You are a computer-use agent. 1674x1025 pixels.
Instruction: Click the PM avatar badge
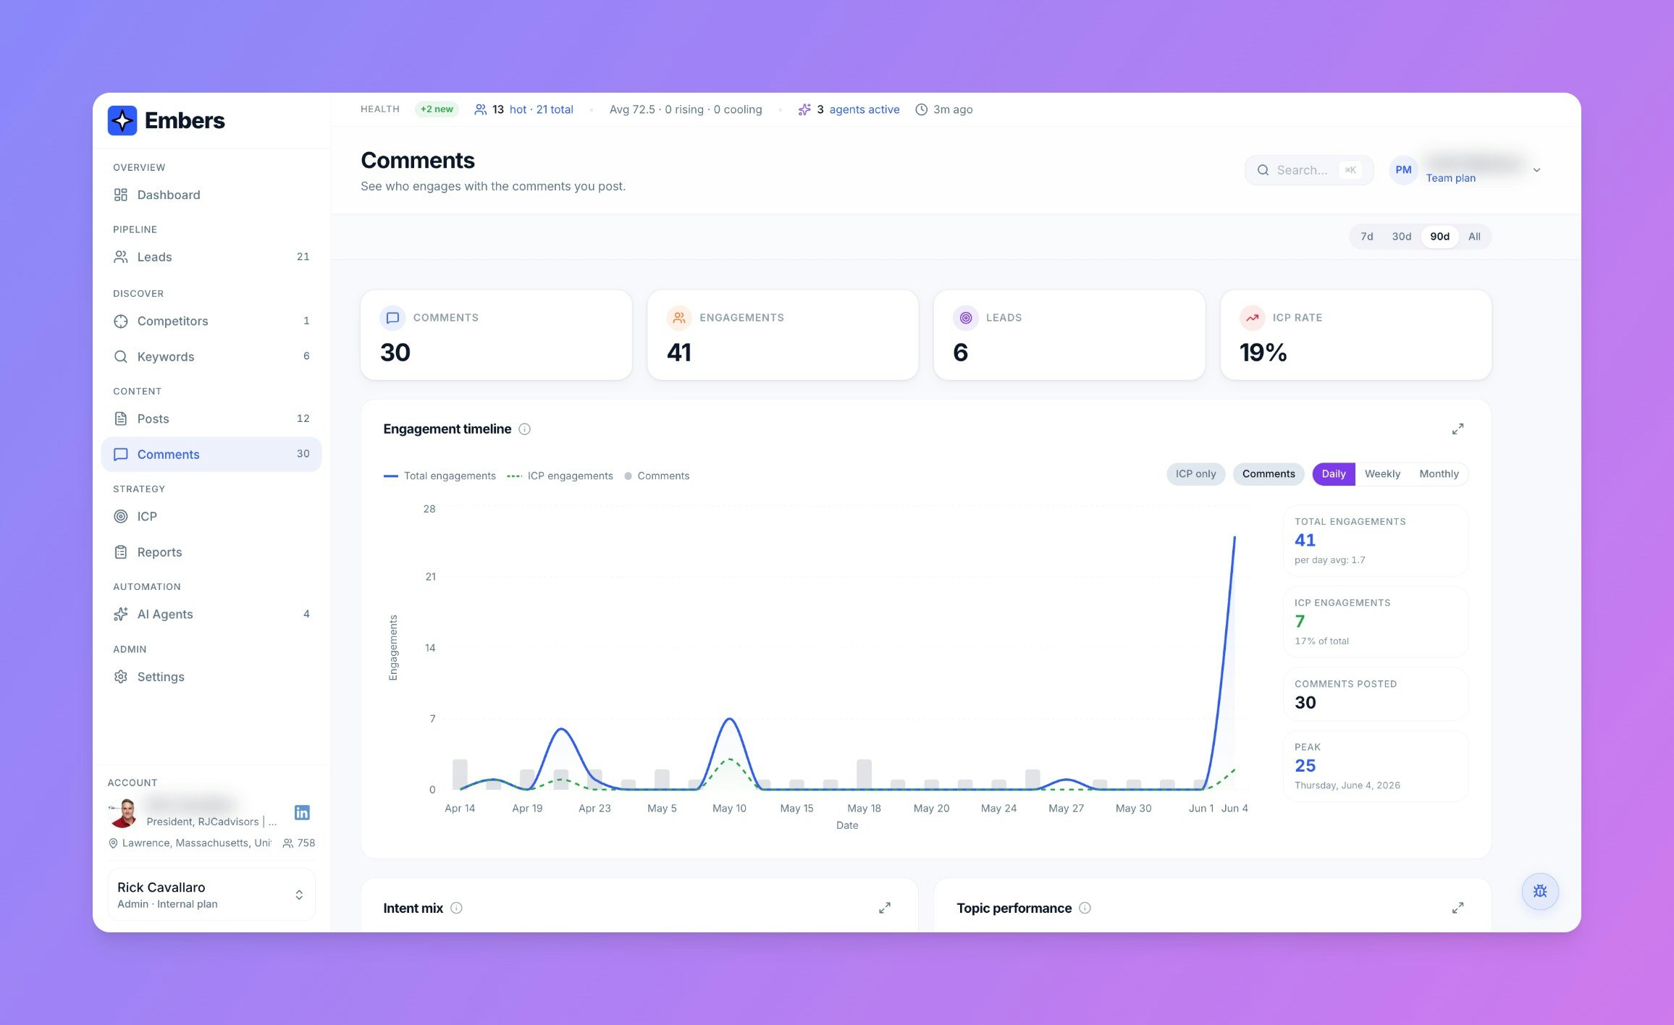(x=1403, y=170)
